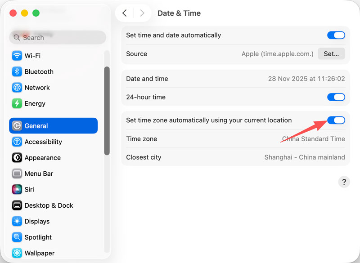Click the Set button for time source
Image resolution: width=360 pixels, height=263 pixels.
(x=331, y=53)
